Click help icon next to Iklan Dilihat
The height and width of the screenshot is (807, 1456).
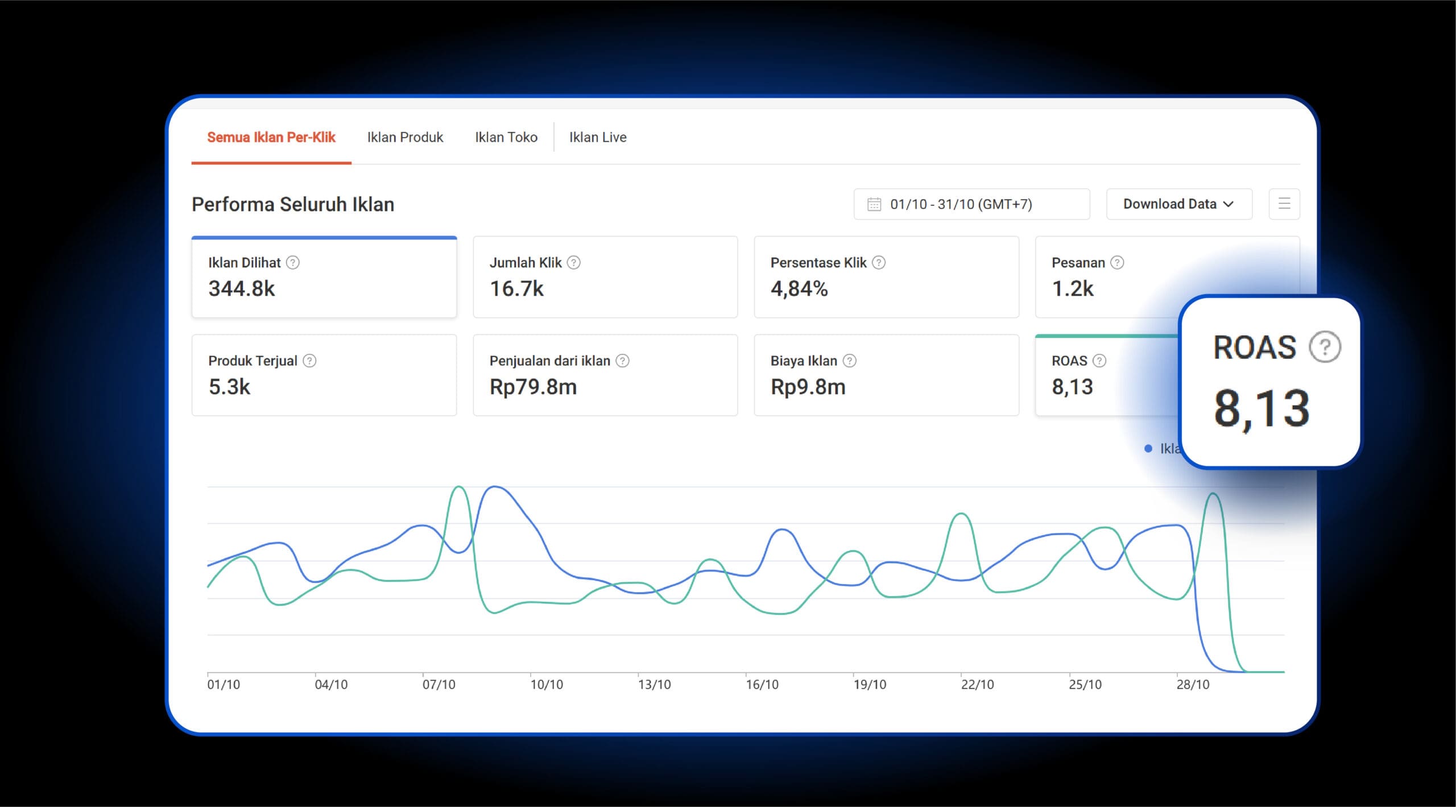[293, 263]
